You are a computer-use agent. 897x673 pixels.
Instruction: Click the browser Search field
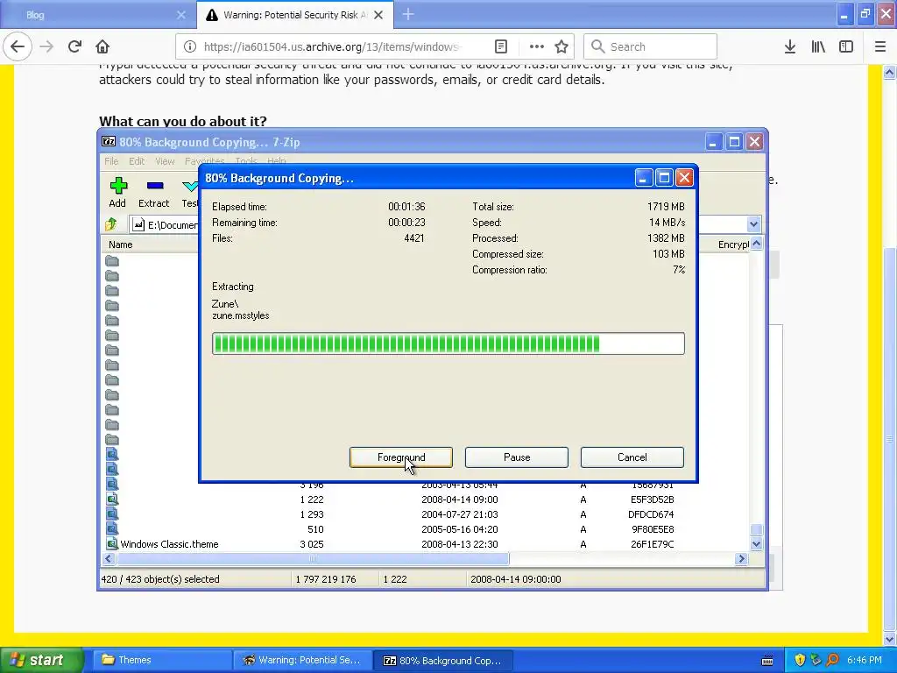click(x=651, y=47)
